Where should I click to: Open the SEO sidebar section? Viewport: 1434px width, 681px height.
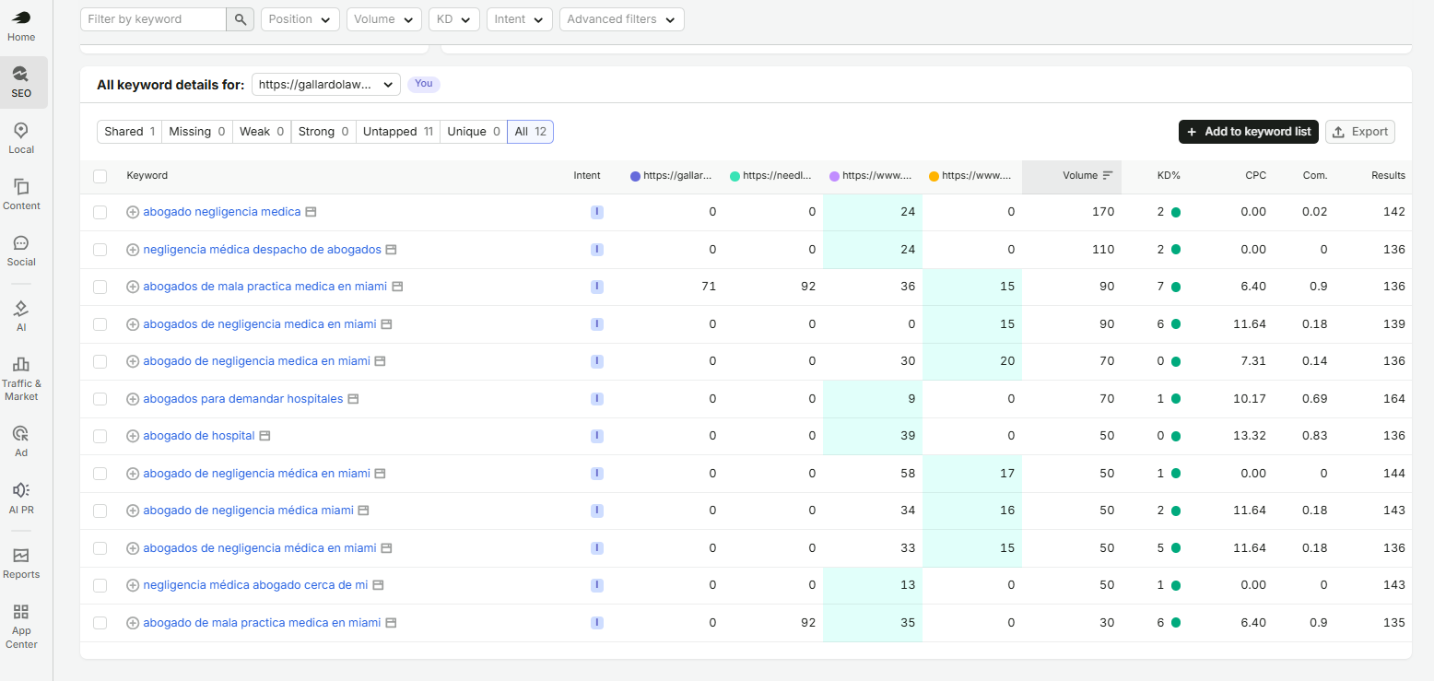tap(21, 82)
